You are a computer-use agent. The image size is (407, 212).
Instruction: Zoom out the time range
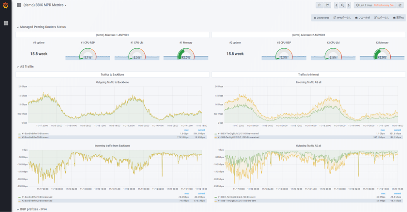(343, 5)
